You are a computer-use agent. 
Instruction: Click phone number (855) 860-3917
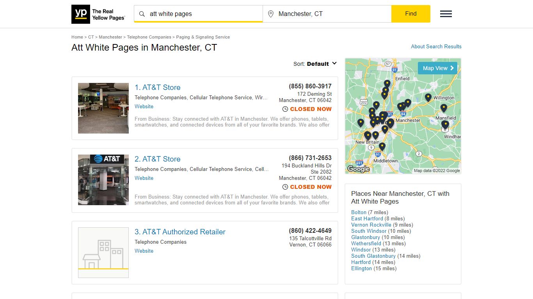tap(310, 86)
